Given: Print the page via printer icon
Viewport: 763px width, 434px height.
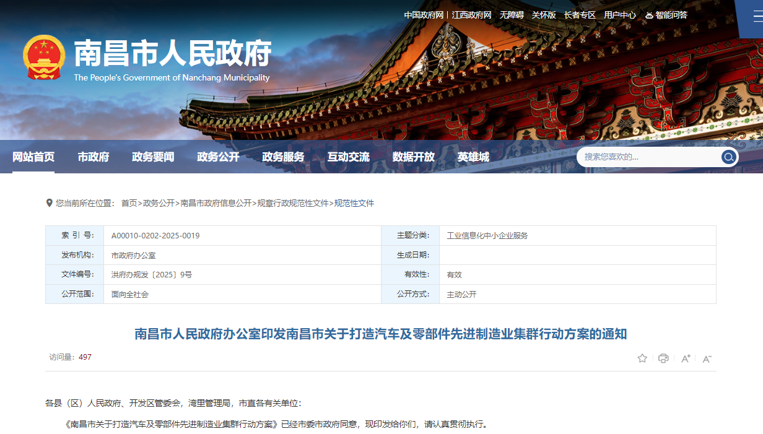Looking at the screenshot, I should pyautogui.click(x=663, y=358).
